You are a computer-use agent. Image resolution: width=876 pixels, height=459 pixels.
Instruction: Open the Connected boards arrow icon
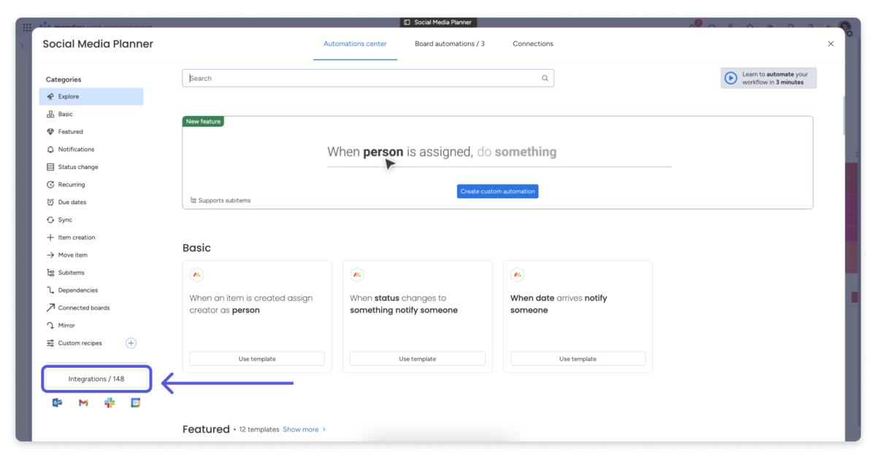(50, 307)
